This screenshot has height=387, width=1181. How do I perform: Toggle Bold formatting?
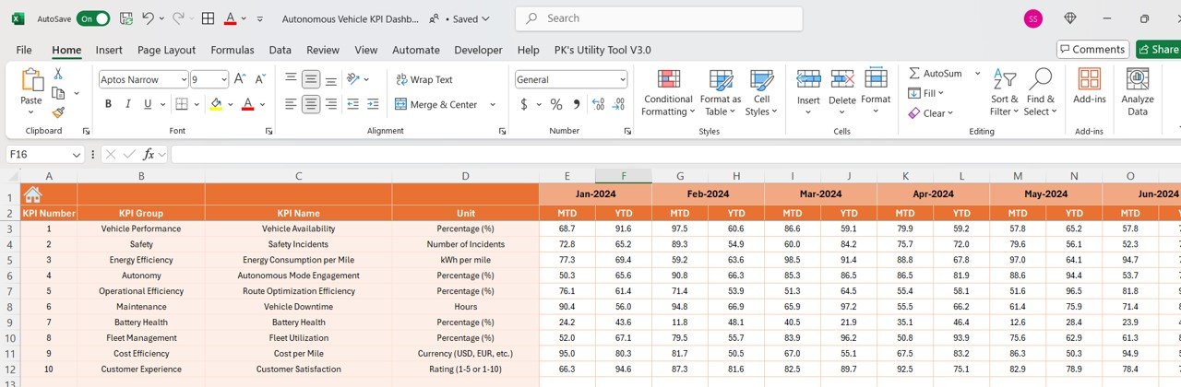pos(108,104)
